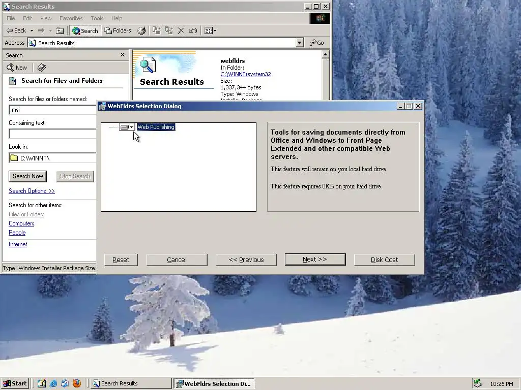Click the Move To toolbar icon

click(x=157, y=30)
